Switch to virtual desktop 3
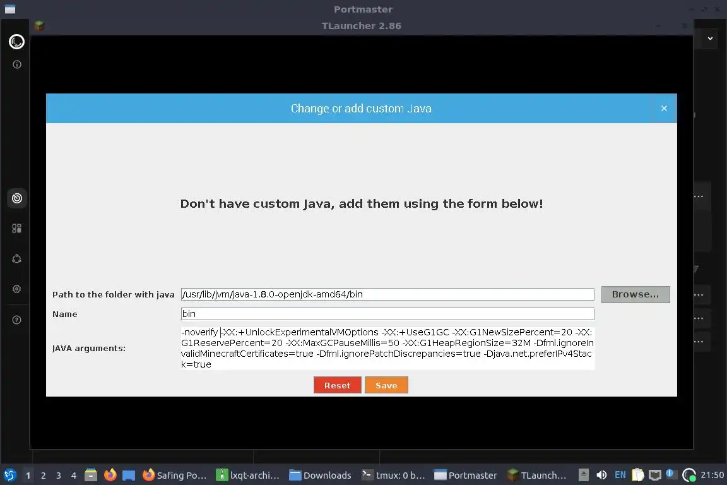 pos(59,476)
